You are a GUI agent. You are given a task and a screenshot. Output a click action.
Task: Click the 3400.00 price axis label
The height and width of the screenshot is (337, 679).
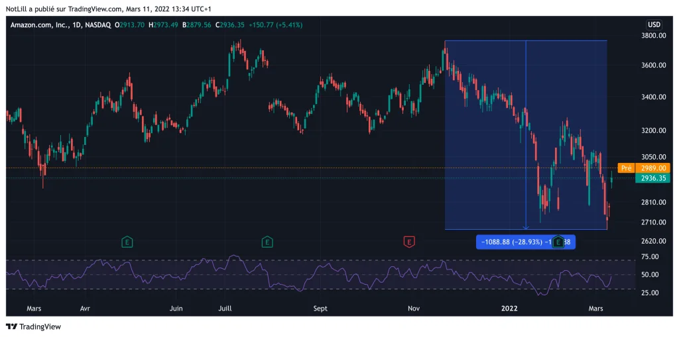(652, 97)
